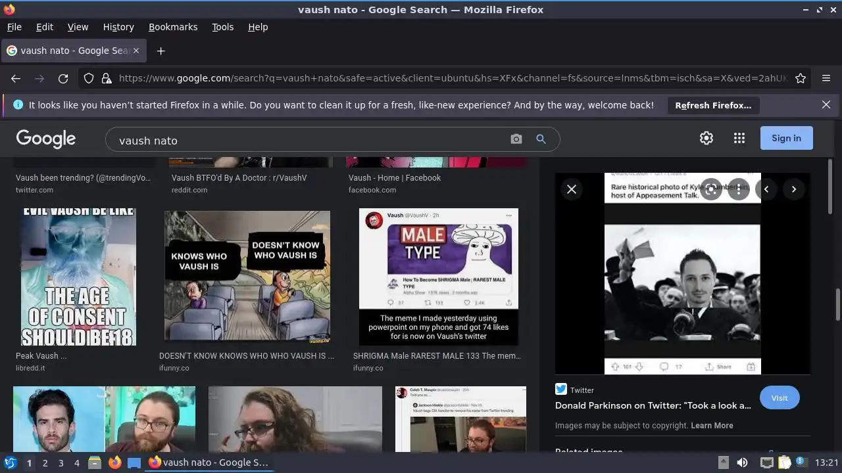Click the search by image camera icon
This screenshot has width=842, height=473.
pos(516,139)
